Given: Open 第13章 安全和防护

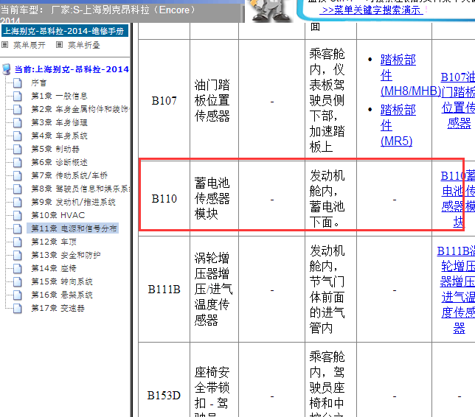Looking at the screenshot, I should click(66, 255).
